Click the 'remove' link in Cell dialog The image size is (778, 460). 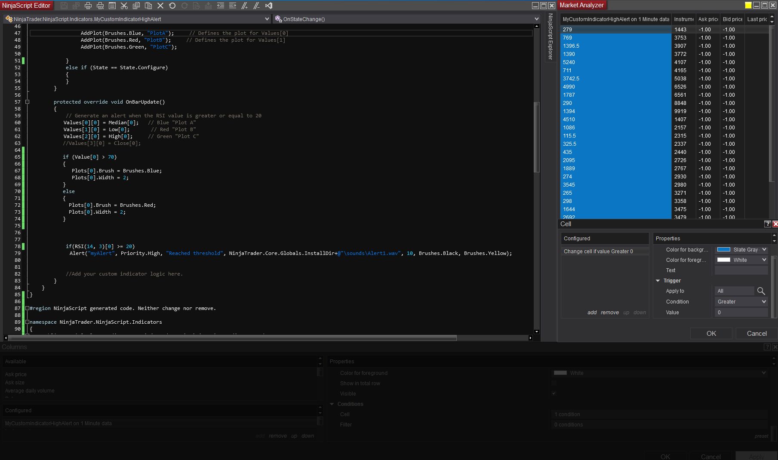click(609, 313)
